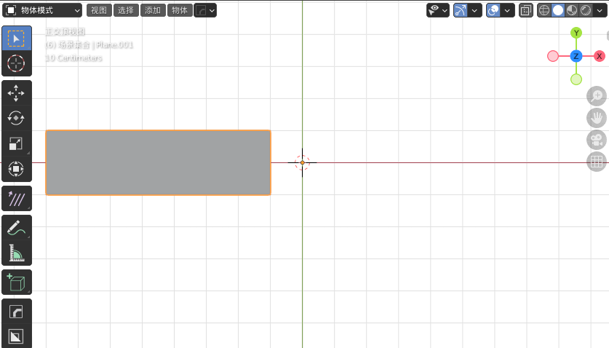The height and width of the screenshot is (348, 609).
Task: Select the Box Select tool
Action: click(16, 39)
